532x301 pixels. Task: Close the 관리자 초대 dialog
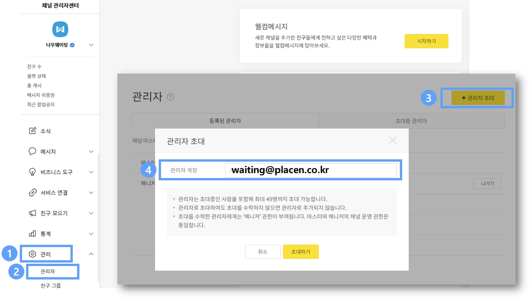393,141
